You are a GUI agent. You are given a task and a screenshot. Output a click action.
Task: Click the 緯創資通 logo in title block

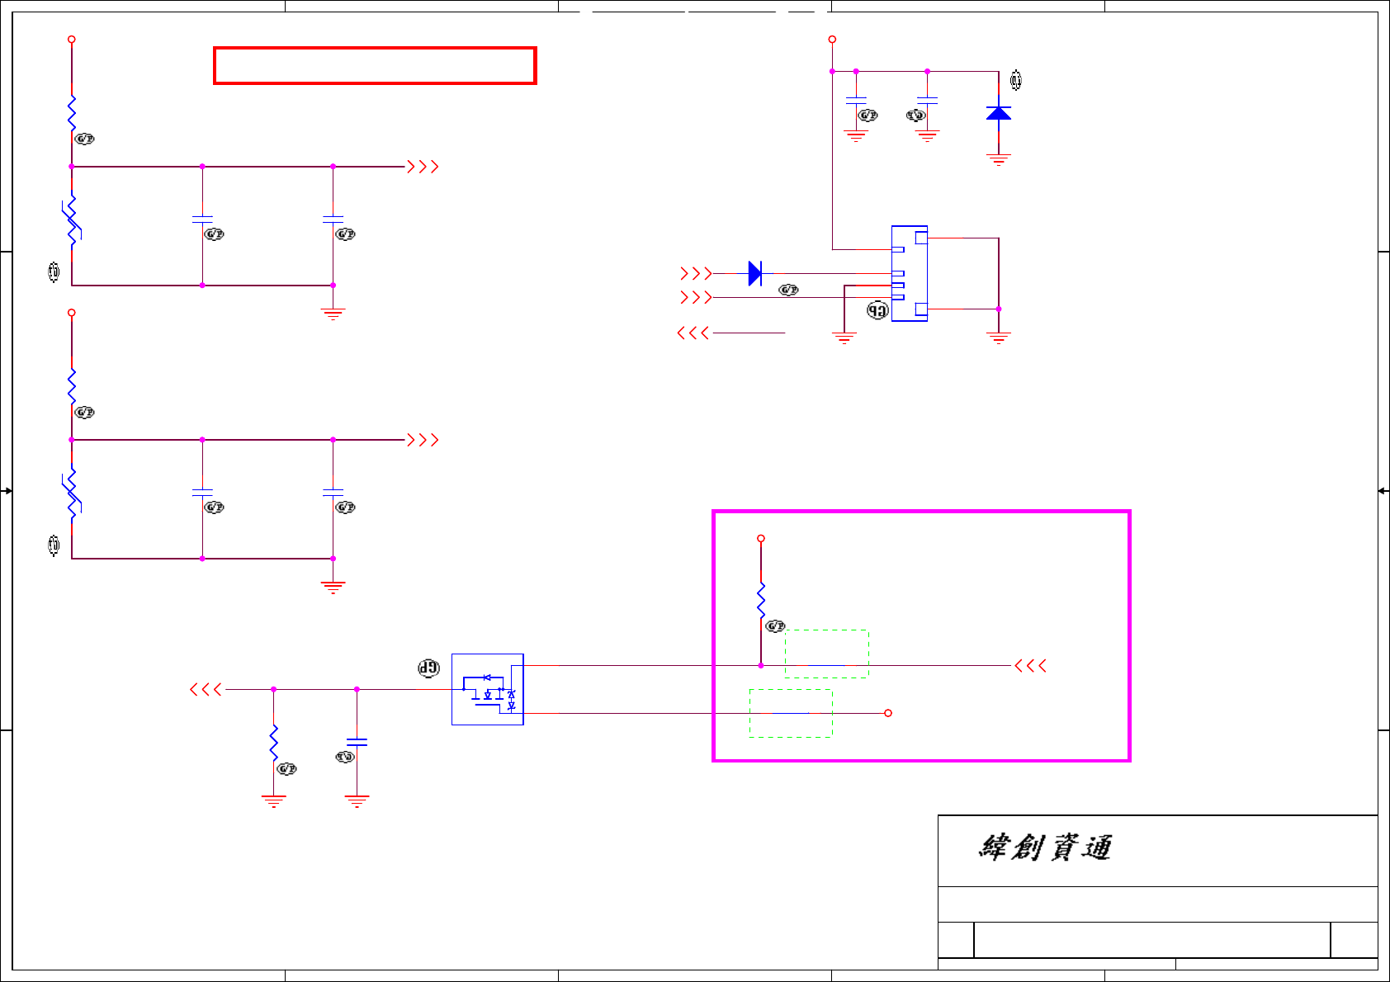1045,847
